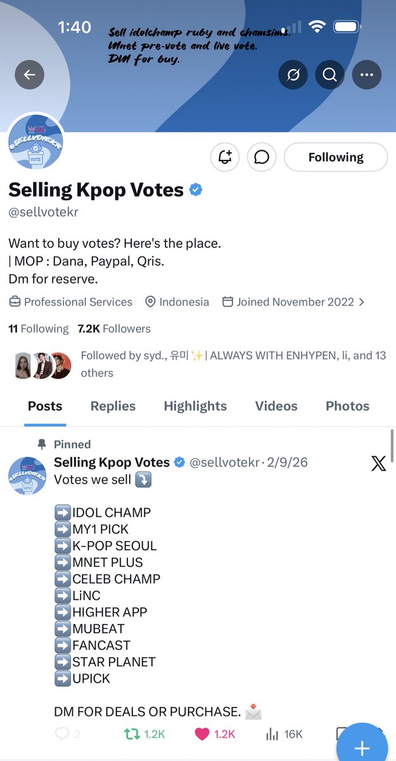The height and width of the screenshot is (761, 396).
Task: Open the three-dot more options menu
Action: [x=366, y=75]
